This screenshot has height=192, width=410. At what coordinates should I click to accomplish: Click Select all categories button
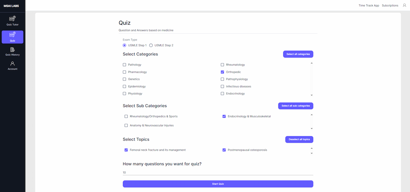[298, 54]
